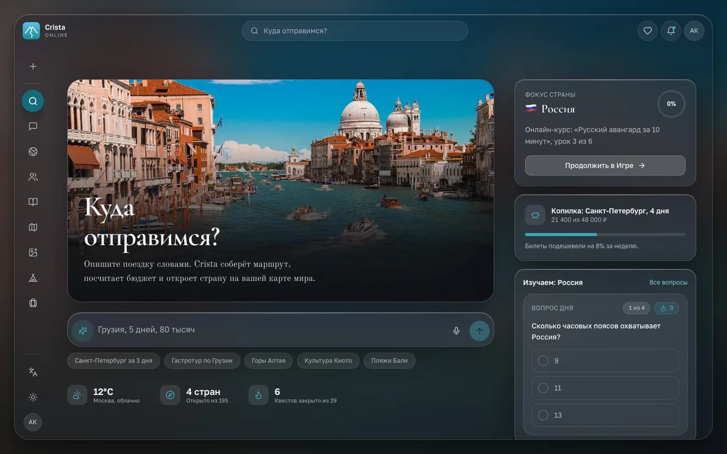This screenshot has height=454, width=727.
Task: Open the chat bubble sidebar icon
Action: click(x=33, y=126)
